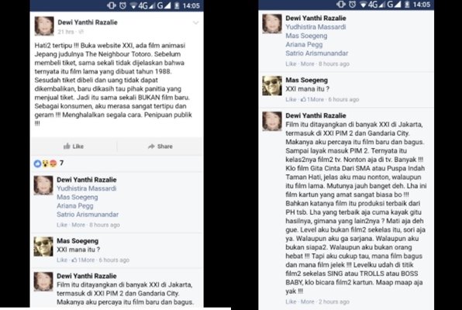Open Dewi Yanthi Razalie post author profile photo
The width and height of the screenshot is (462, 310).
coord(44,26)
